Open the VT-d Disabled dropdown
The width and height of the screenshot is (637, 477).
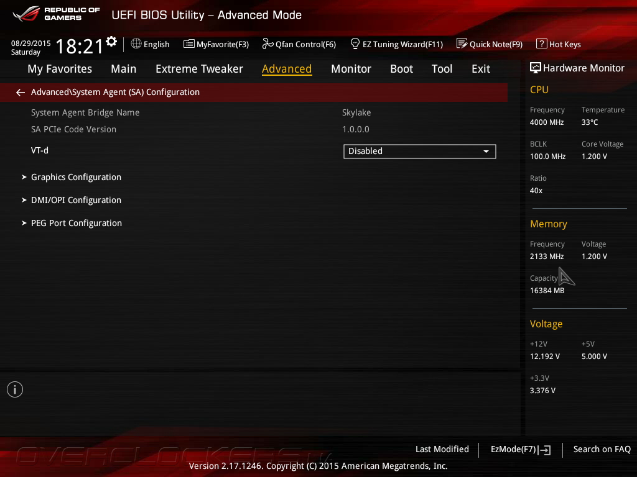coord(420,152)
